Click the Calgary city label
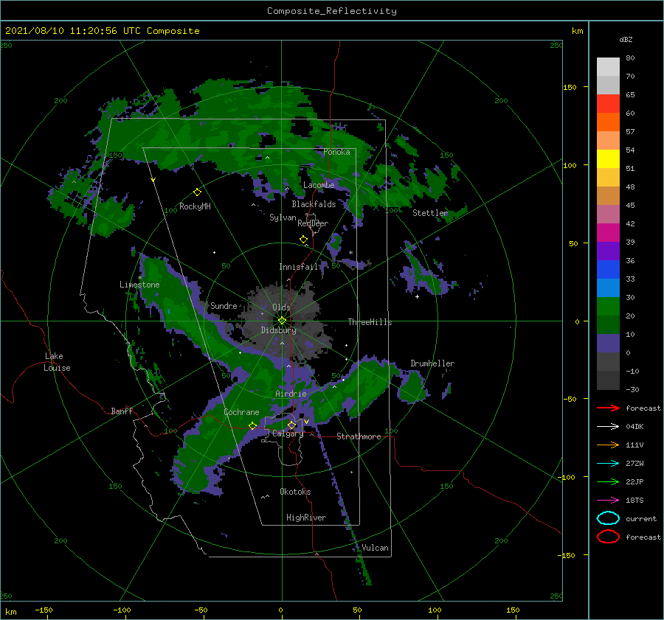The image size is (664, 620). [288, 433]
